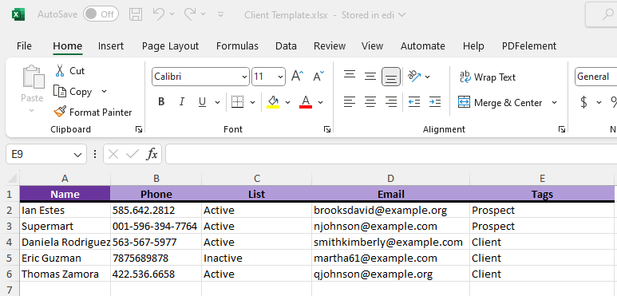This screenshot has width=617, height=296.
Task: Switch to the Insert tab
Action: [111, 46]
